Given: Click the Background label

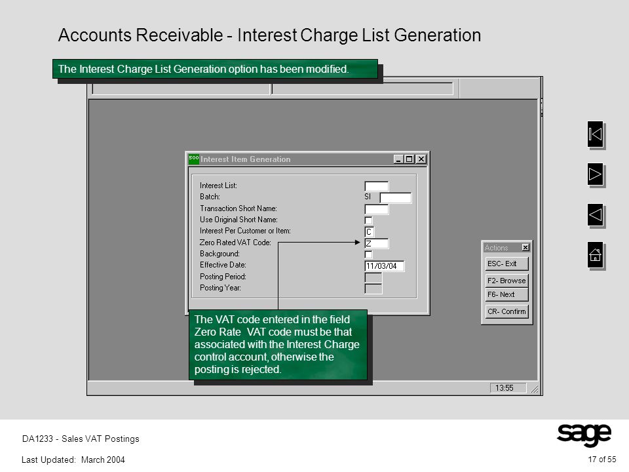Looking at the screenshot, I should [219, 254].
